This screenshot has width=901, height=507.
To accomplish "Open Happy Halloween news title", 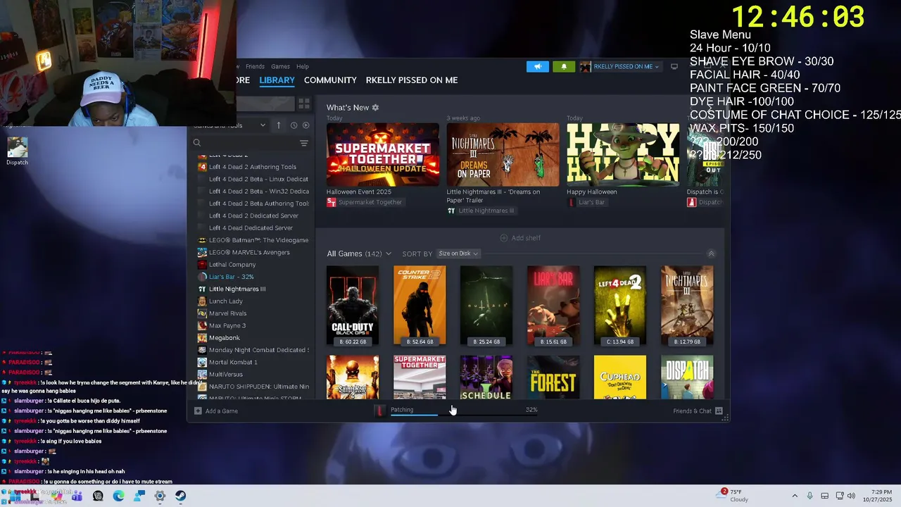I will [591, 192].
